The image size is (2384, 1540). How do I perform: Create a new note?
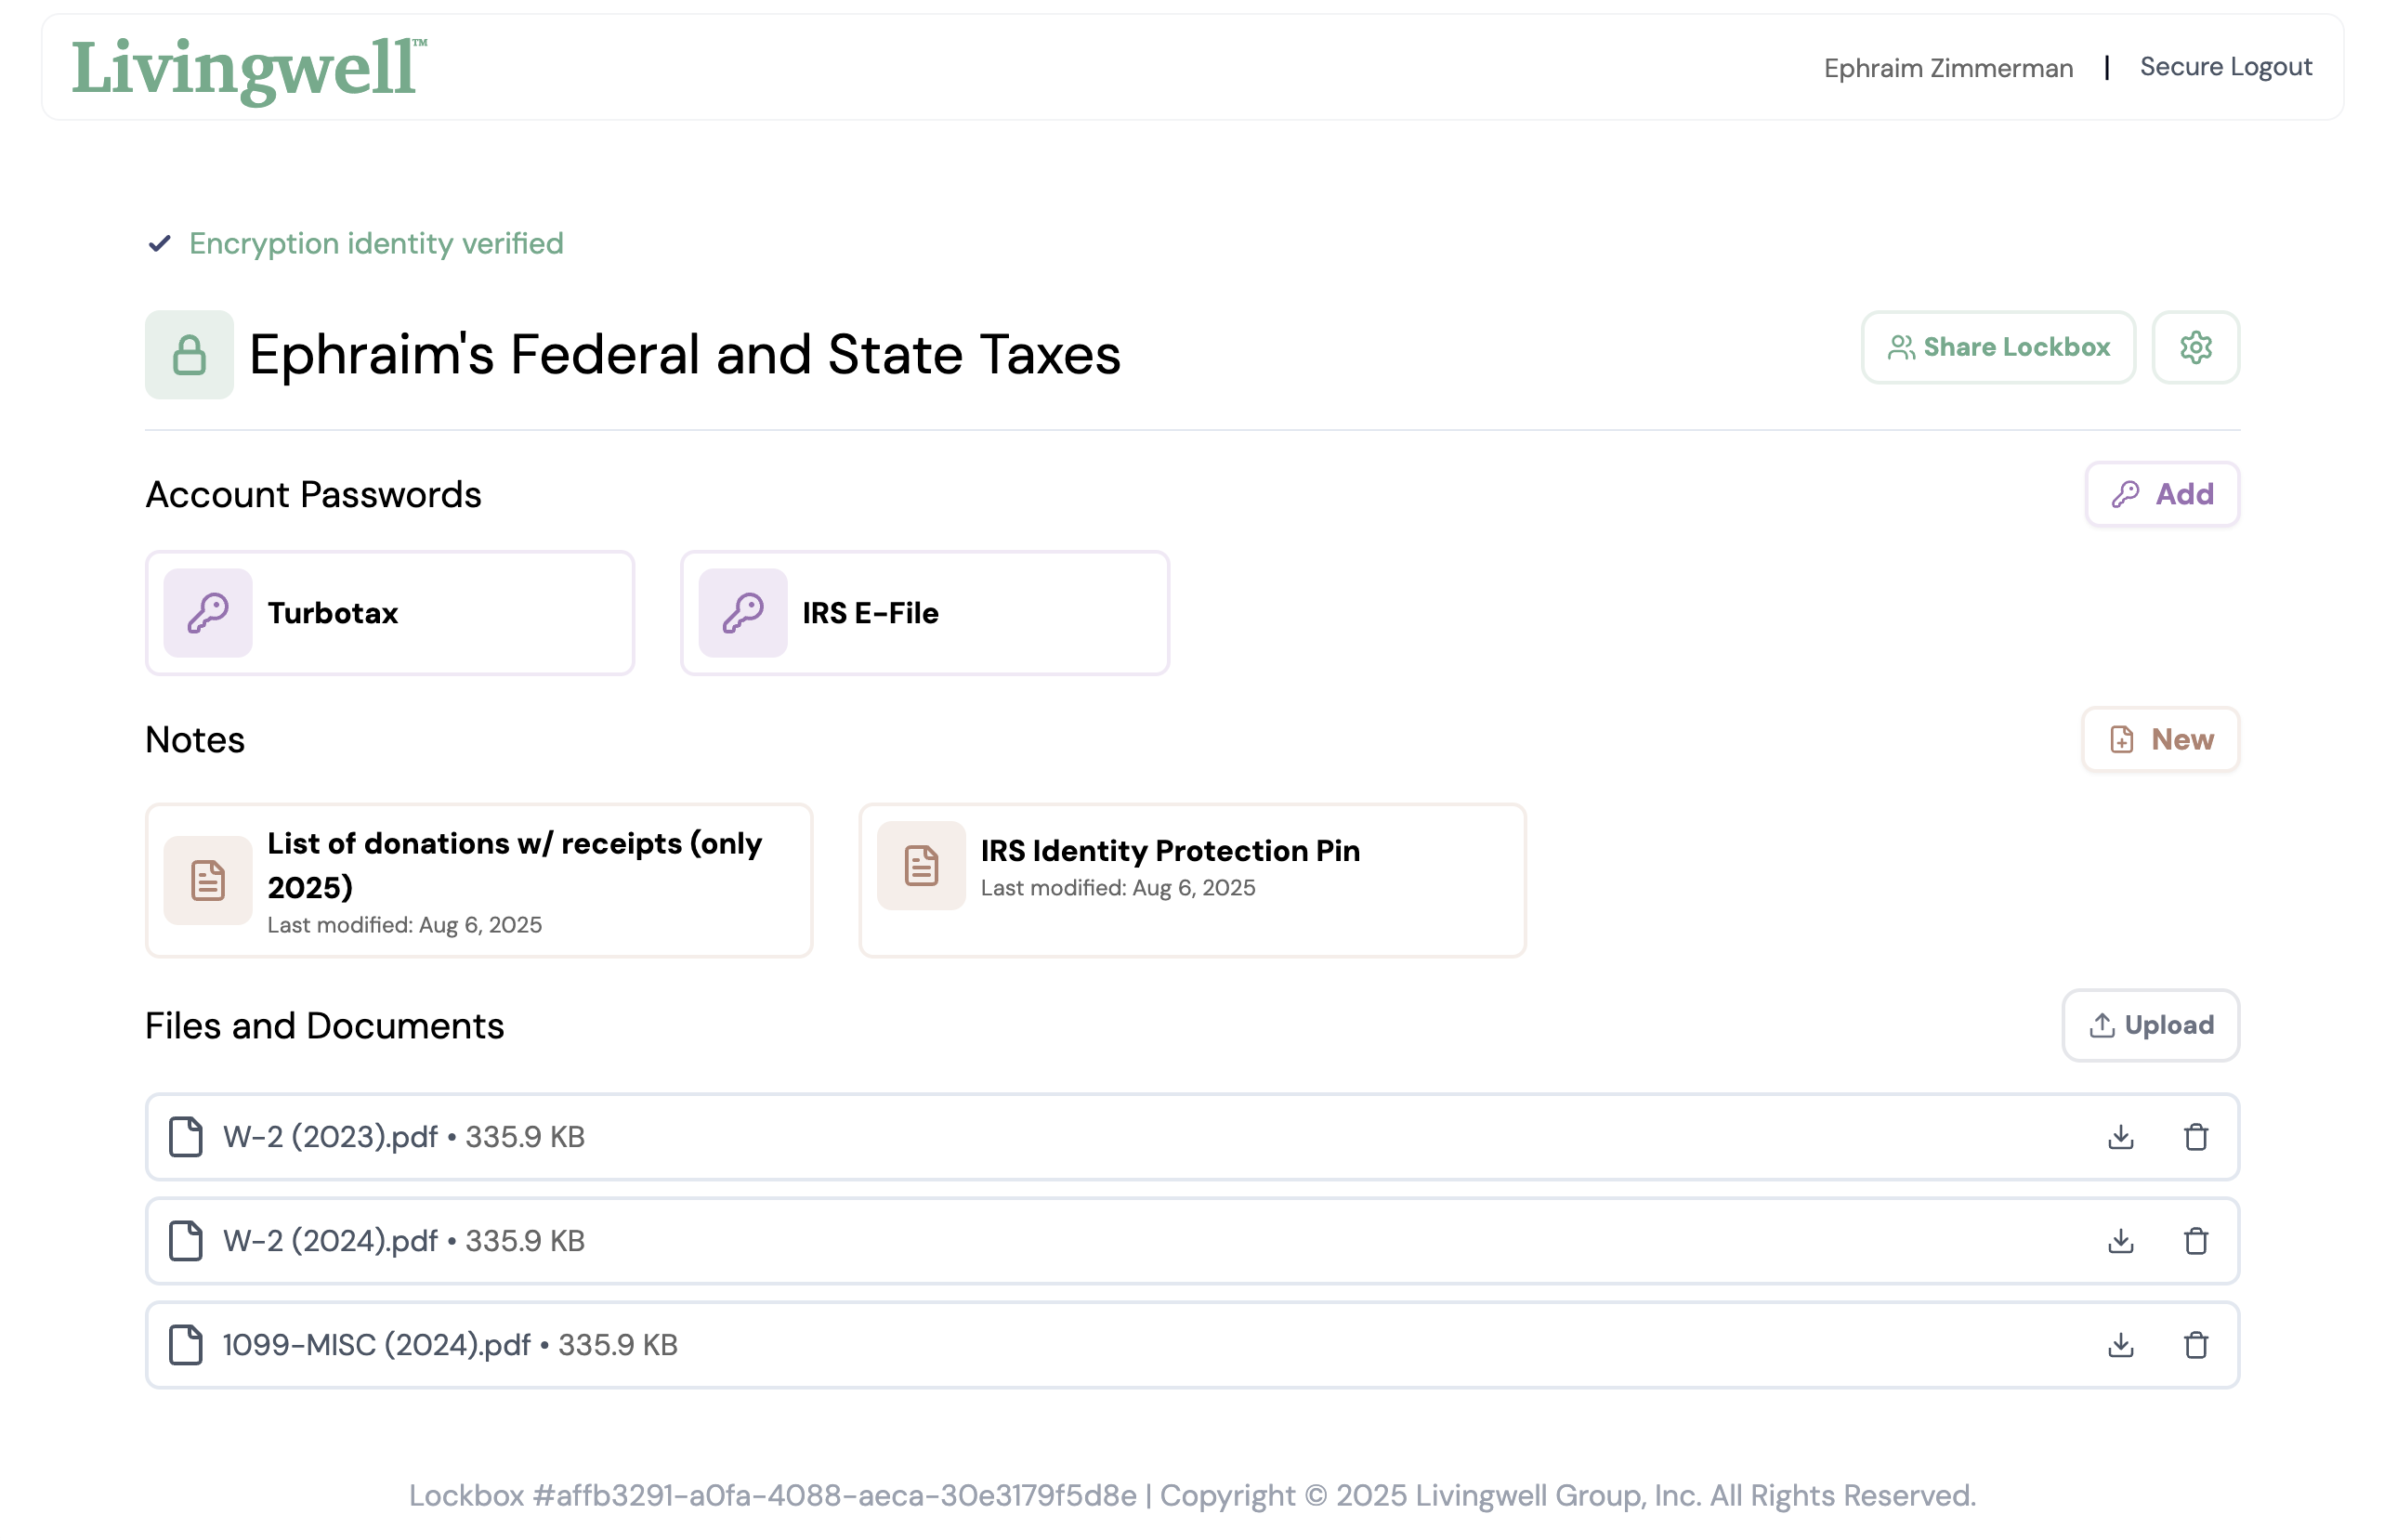(2160, 740)
